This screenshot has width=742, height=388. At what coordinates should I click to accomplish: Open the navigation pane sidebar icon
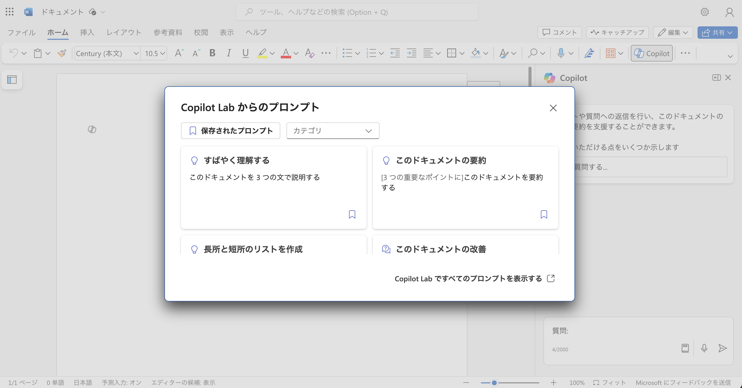pyautogui.click(x=12, y=80)
